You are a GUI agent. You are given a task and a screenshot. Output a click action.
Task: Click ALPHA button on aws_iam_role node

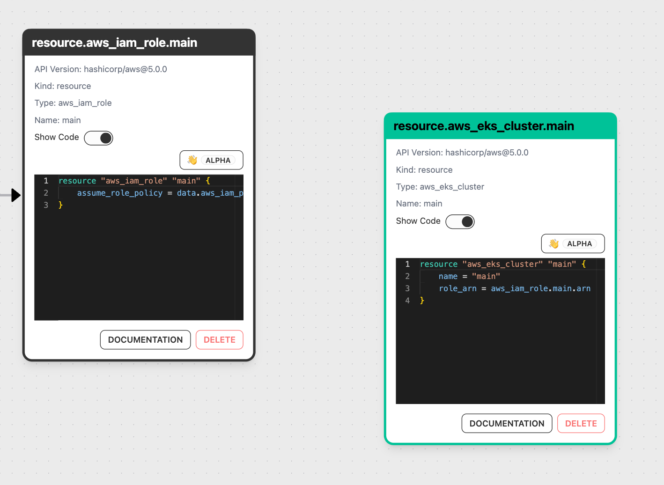coord(211,160)
